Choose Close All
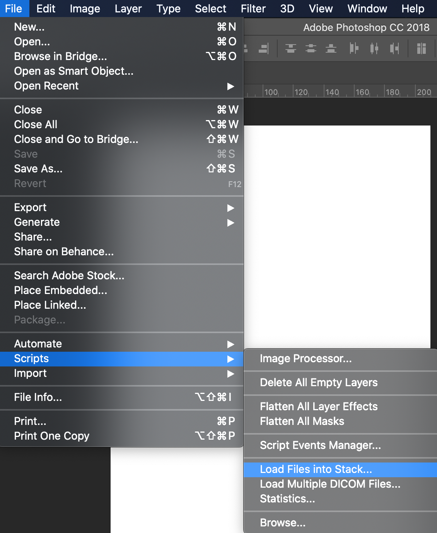The width and height of the screenshot is (437, 533). (x=122, y=124)
